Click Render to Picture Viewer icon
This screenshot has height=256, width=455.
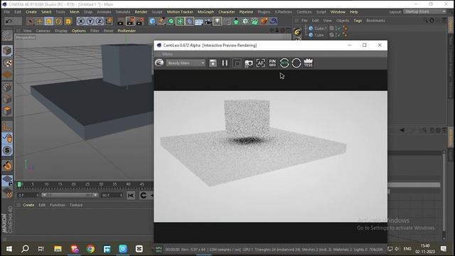pos(130,21)
